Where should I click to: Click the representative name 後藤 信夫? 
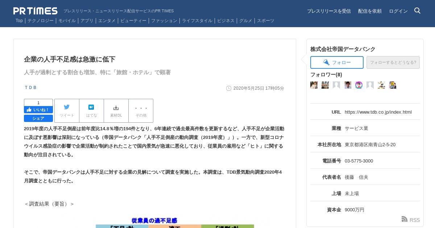tap(356, 177)
